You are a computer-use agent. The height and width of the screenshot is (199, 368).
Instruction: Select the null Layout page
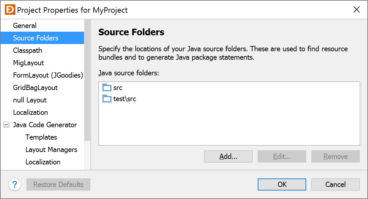pyautogui.click(x=30, y=100)
